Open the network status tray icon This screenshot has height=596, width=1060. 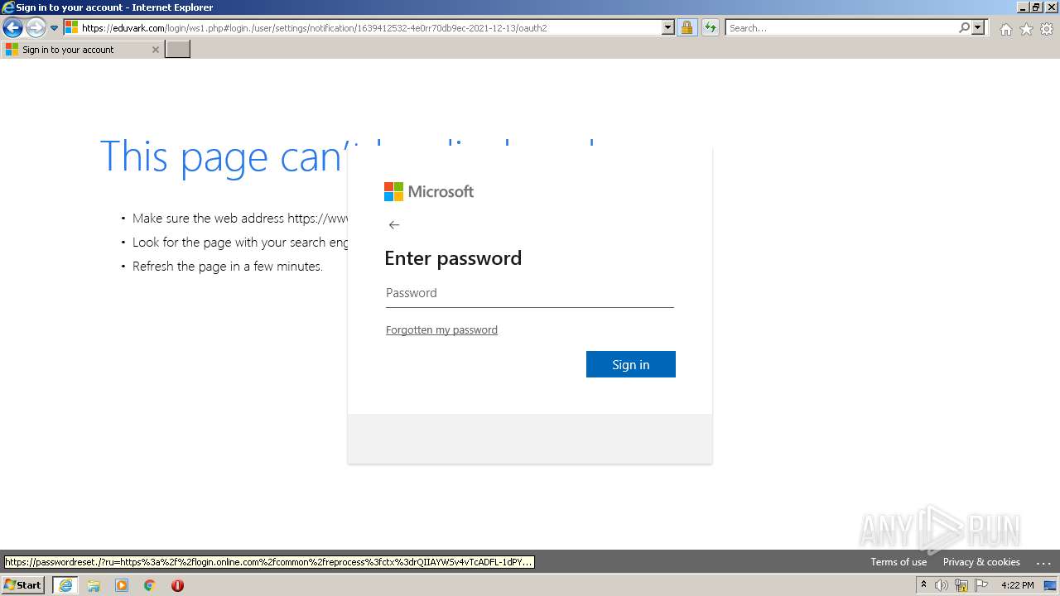961,585
